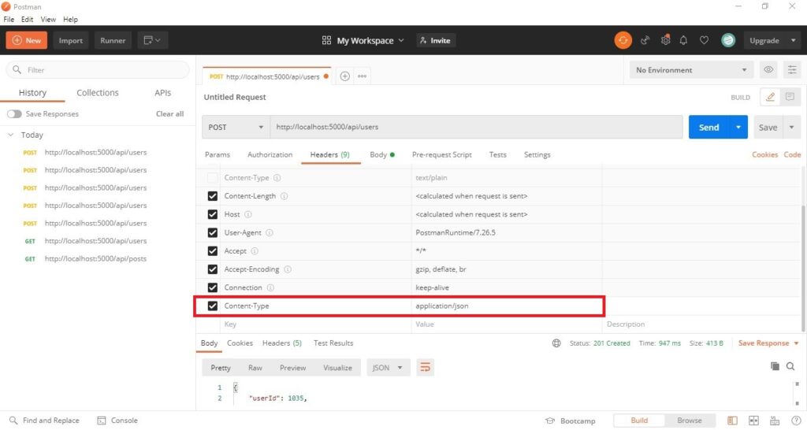The height and width of the screenshot is (430, 807).
Task: Open the POST method dropdown
Action: pos(236,127)
